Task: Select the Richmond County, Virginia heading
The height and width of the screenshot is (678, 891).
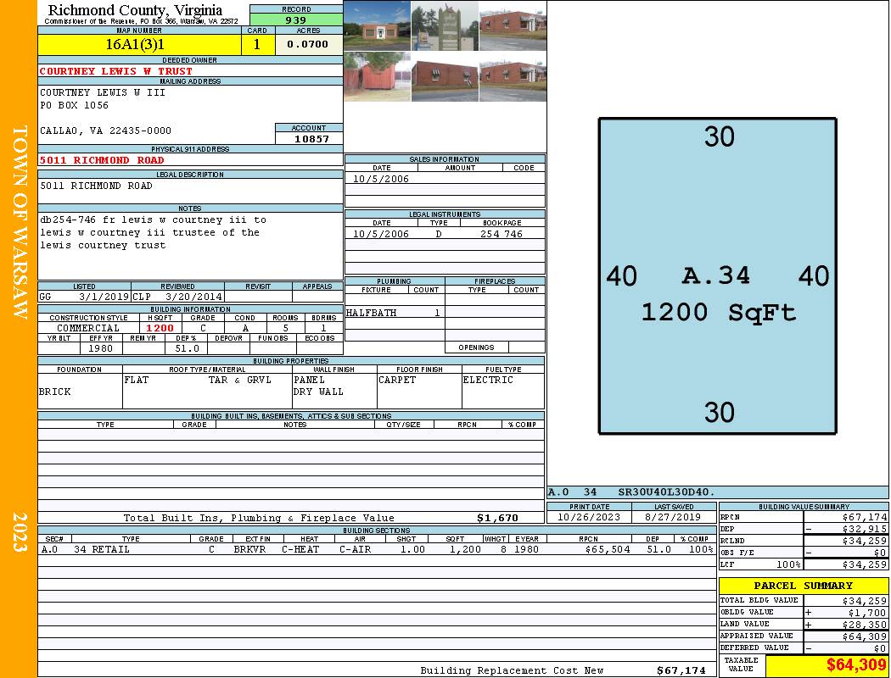Action: point(135,10)
